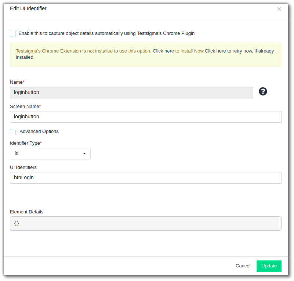Follow the "Click here" install link
The width and height of the screenshot is (294, 281).
(x=163, y=51)
